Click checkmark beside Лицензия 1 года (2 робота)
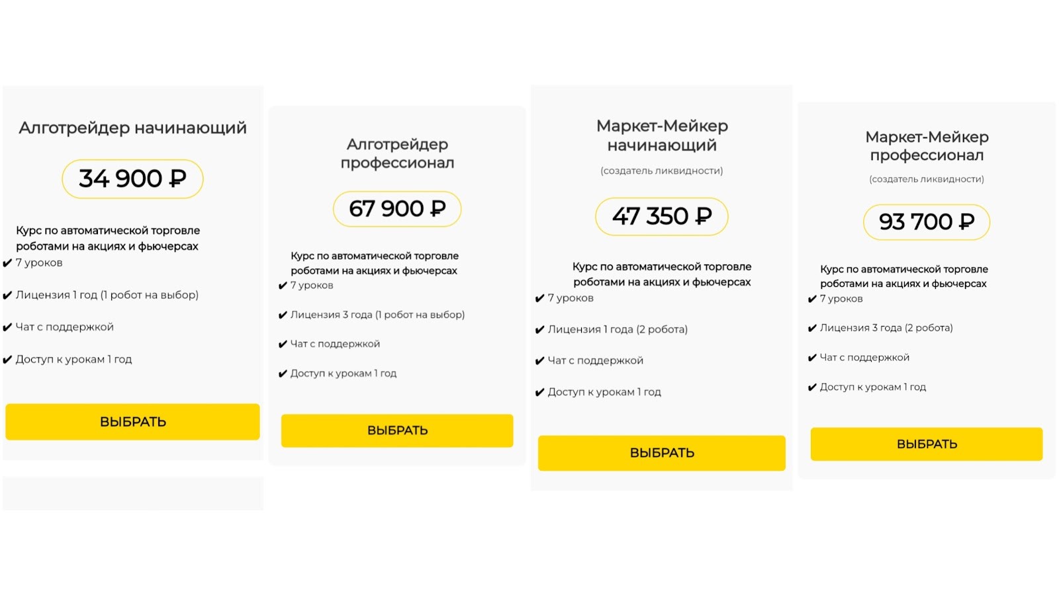The height and width of the screenshot is (595, 1059). pos(539,330)
